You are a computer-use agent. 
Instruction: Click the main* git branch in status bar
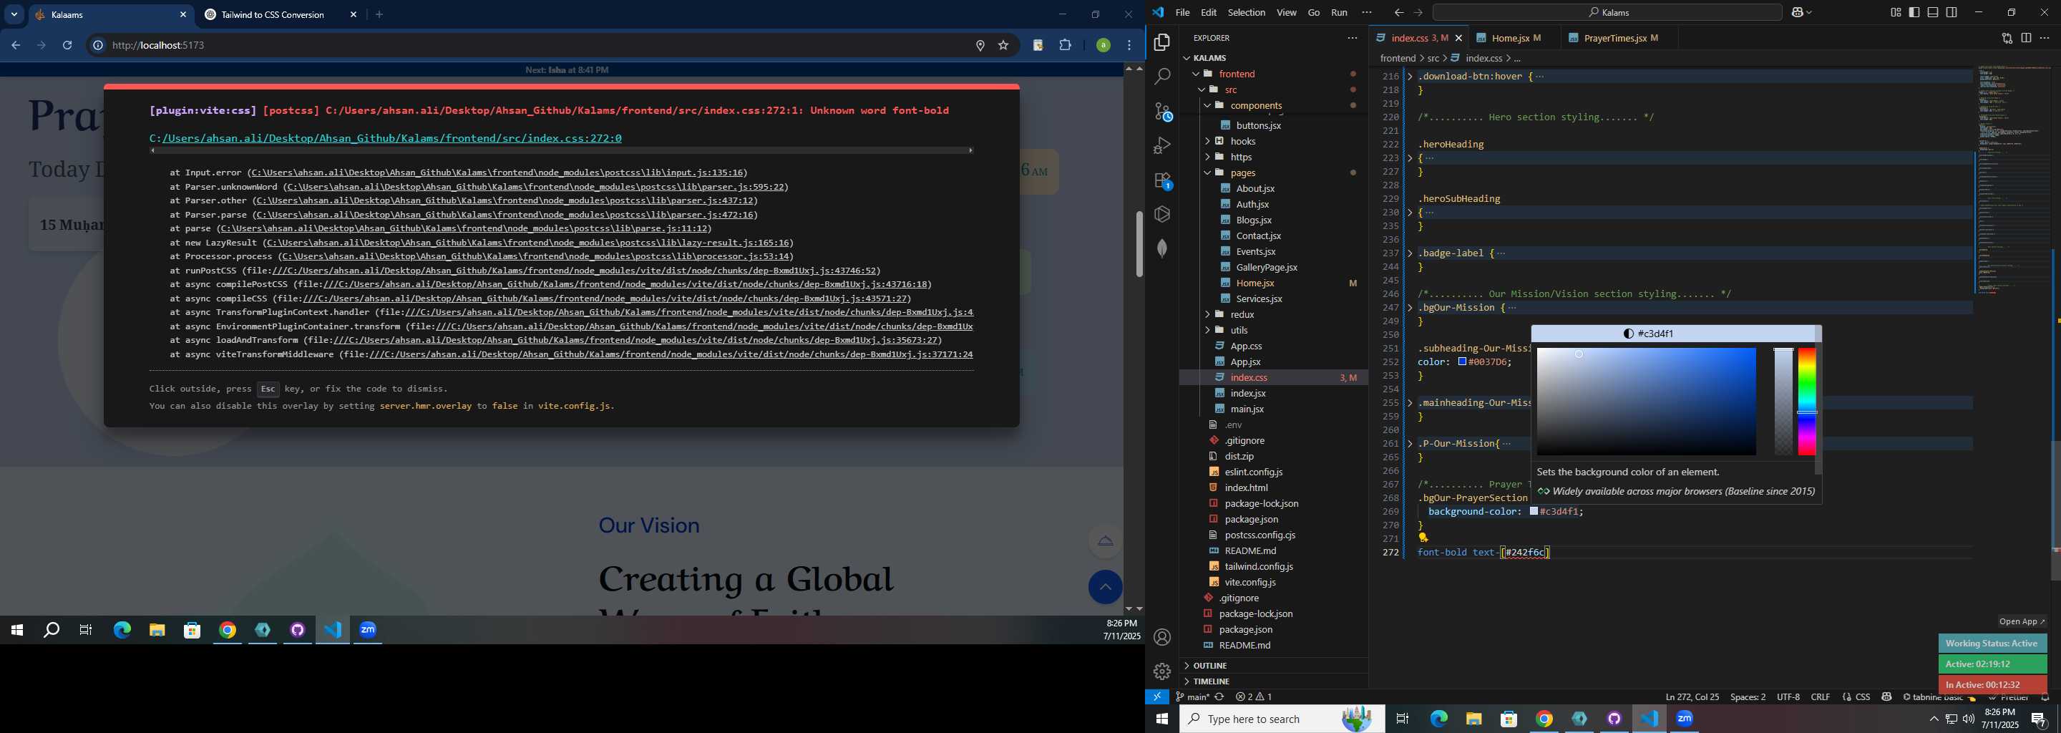(x=1193, y=697)
